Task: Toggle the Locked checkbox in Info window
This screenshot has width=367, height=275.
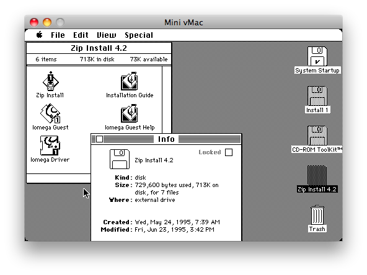Action: click(x=229, y=152)
